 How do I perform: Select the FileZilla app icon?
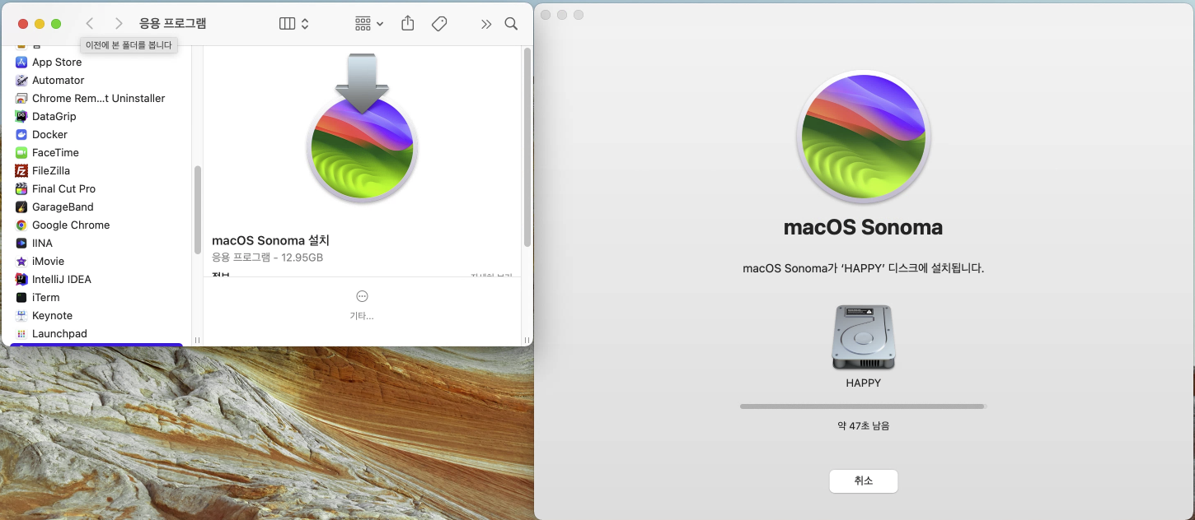coord(21,170)
